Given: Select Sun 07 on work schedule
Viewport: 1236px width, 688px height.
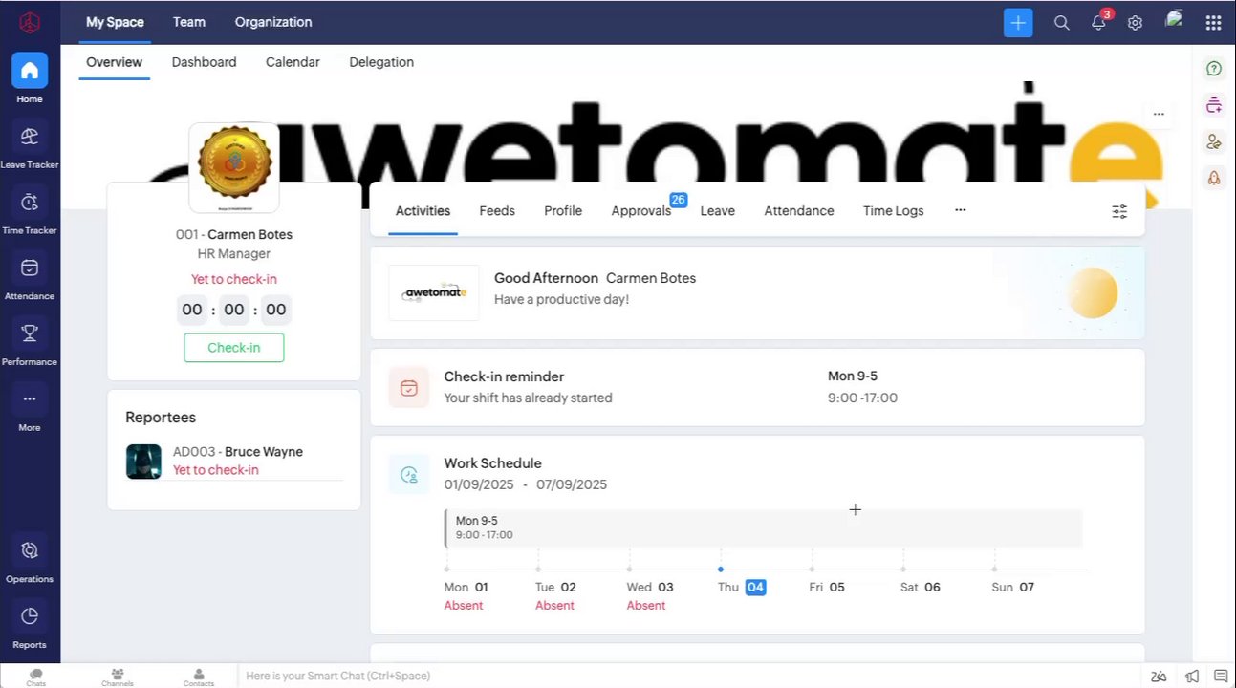Looking at the screenshot, I should tap(1013, 587).
